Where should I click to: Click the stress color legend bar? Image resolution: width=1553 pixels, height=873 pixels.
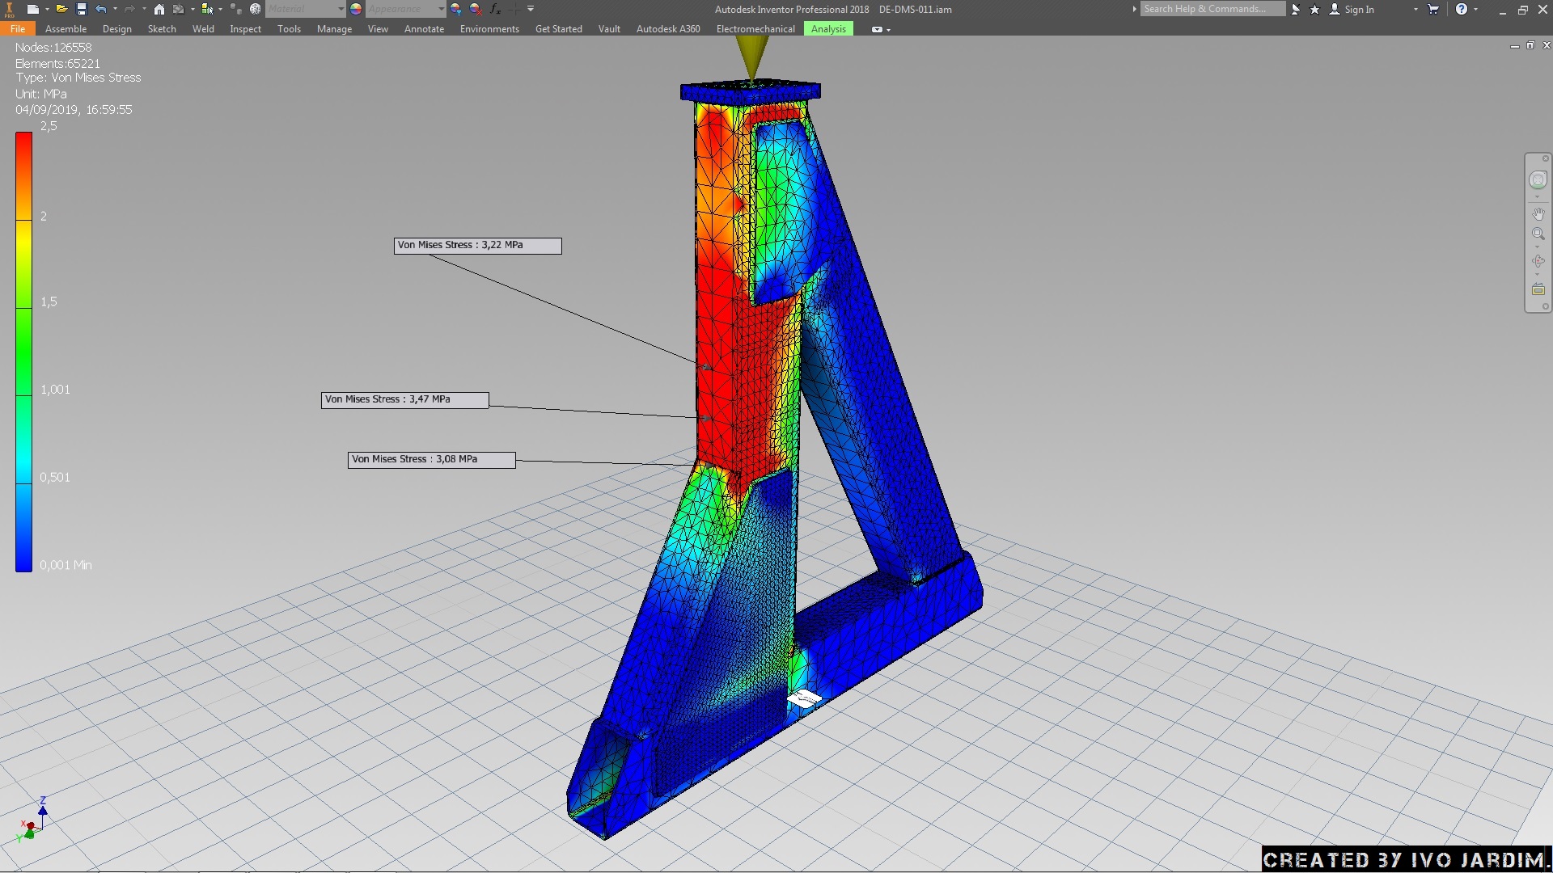23,352
